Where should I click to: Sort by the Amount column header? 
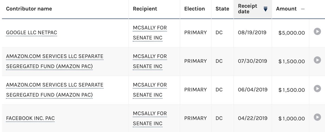click(x=286, y=9)
